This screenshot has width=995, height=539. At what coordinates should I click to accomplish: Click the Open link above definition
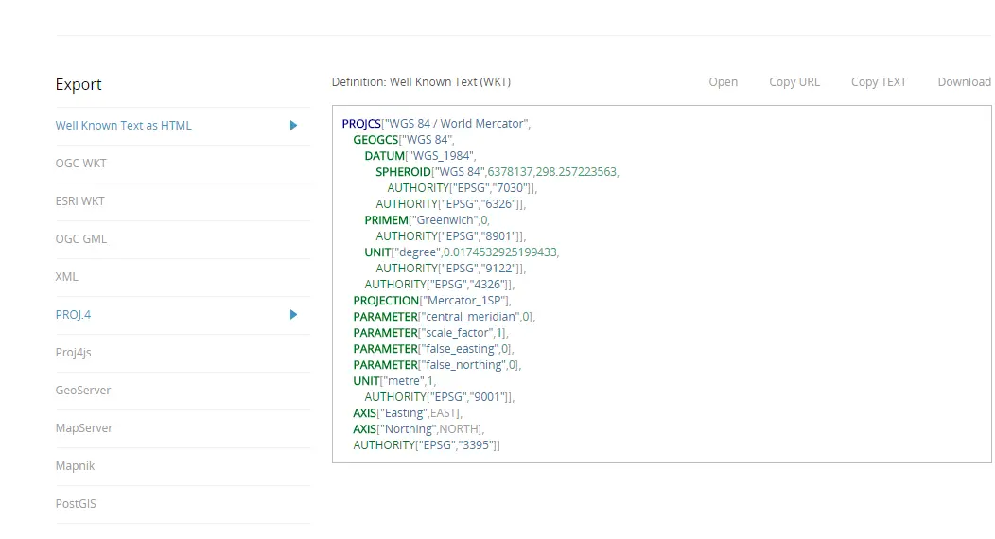tap(723, 82)
